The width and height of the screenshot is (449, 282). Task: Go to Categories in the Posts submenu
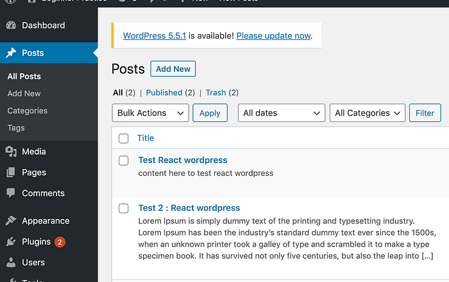28,110
